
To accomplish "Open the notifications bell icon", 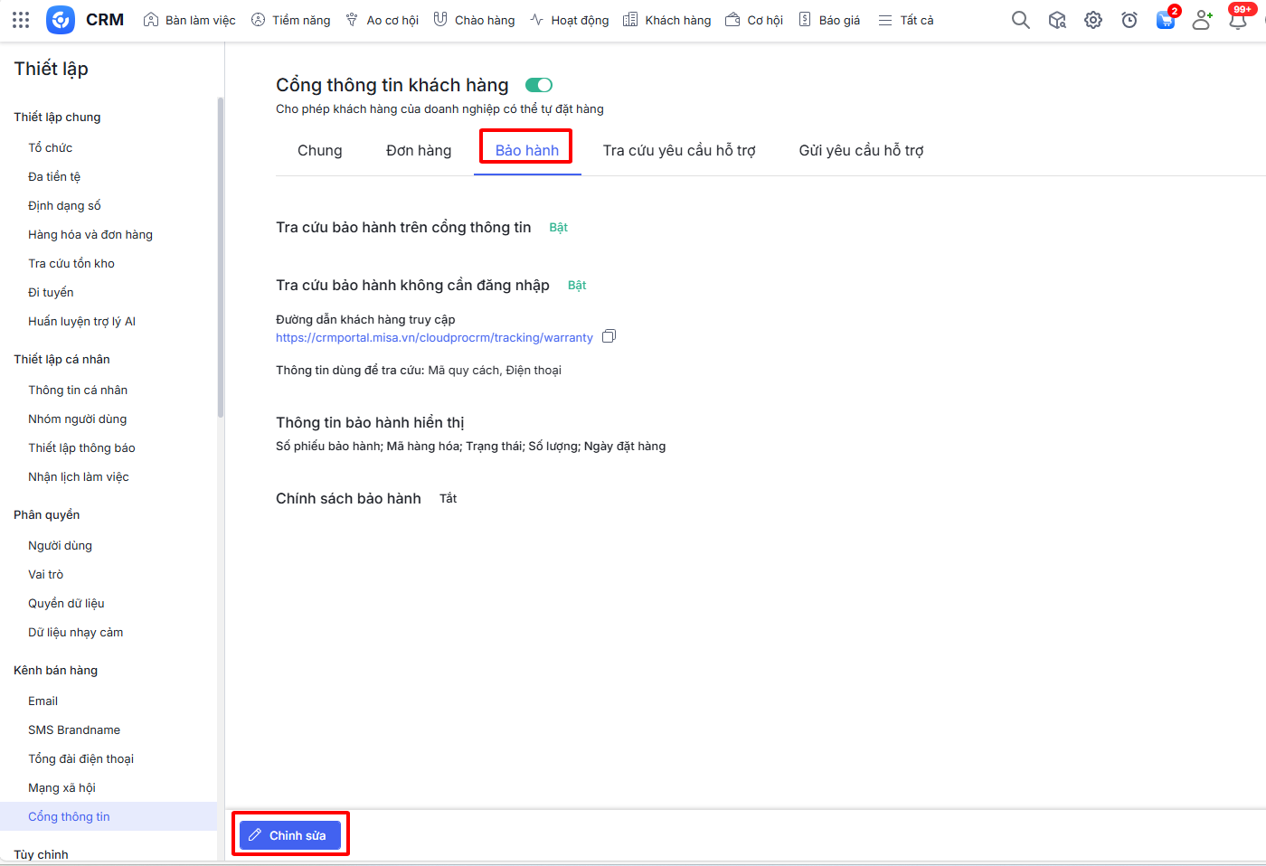I will 1238,20.
